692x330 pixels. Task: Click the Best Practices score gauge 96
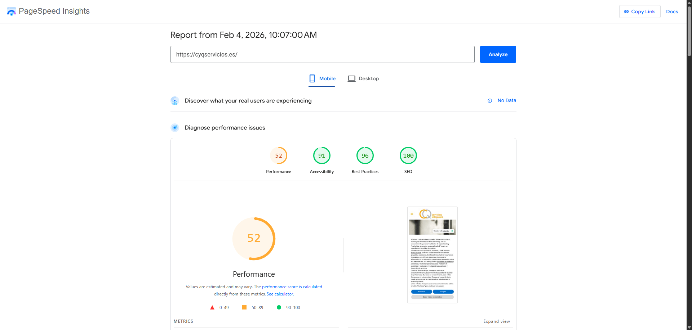point(365,156)
